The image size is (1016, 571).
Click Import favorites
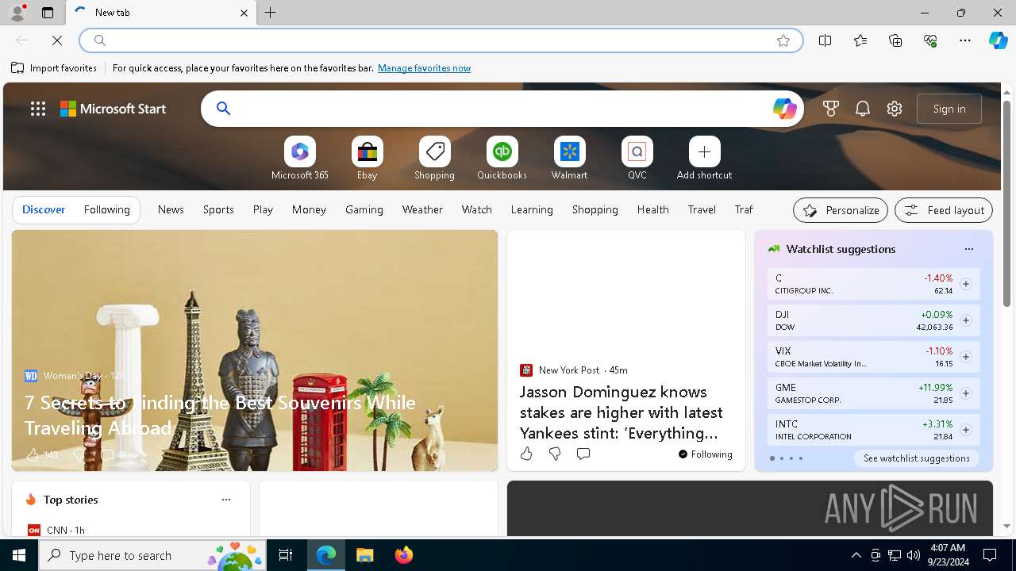point(54,68)
